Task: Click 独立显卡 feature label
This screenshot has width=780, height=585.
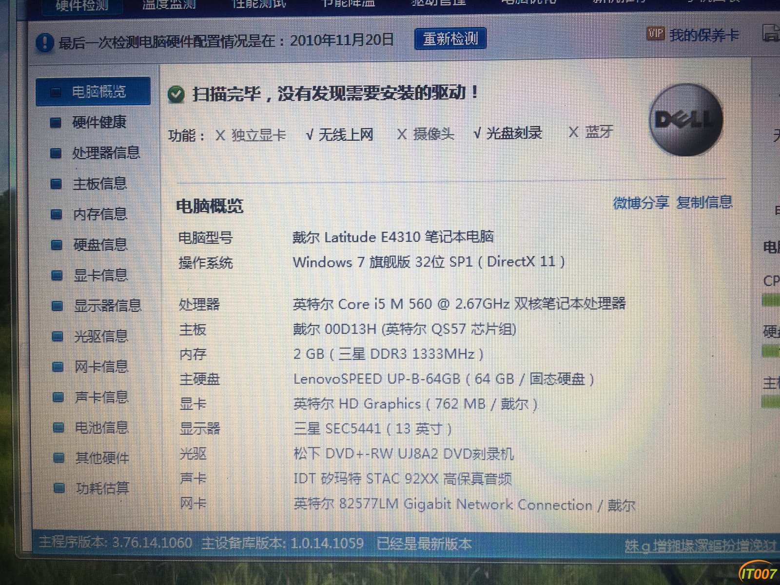Action: pos(258,135)
